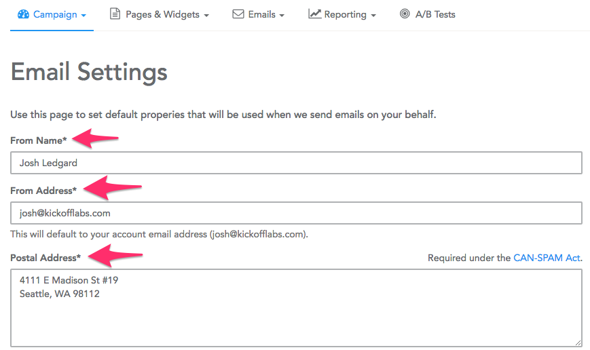Screen dimensions: 590x350
Task: Click the Postal Address field label
Action: (x=45, y=258)
